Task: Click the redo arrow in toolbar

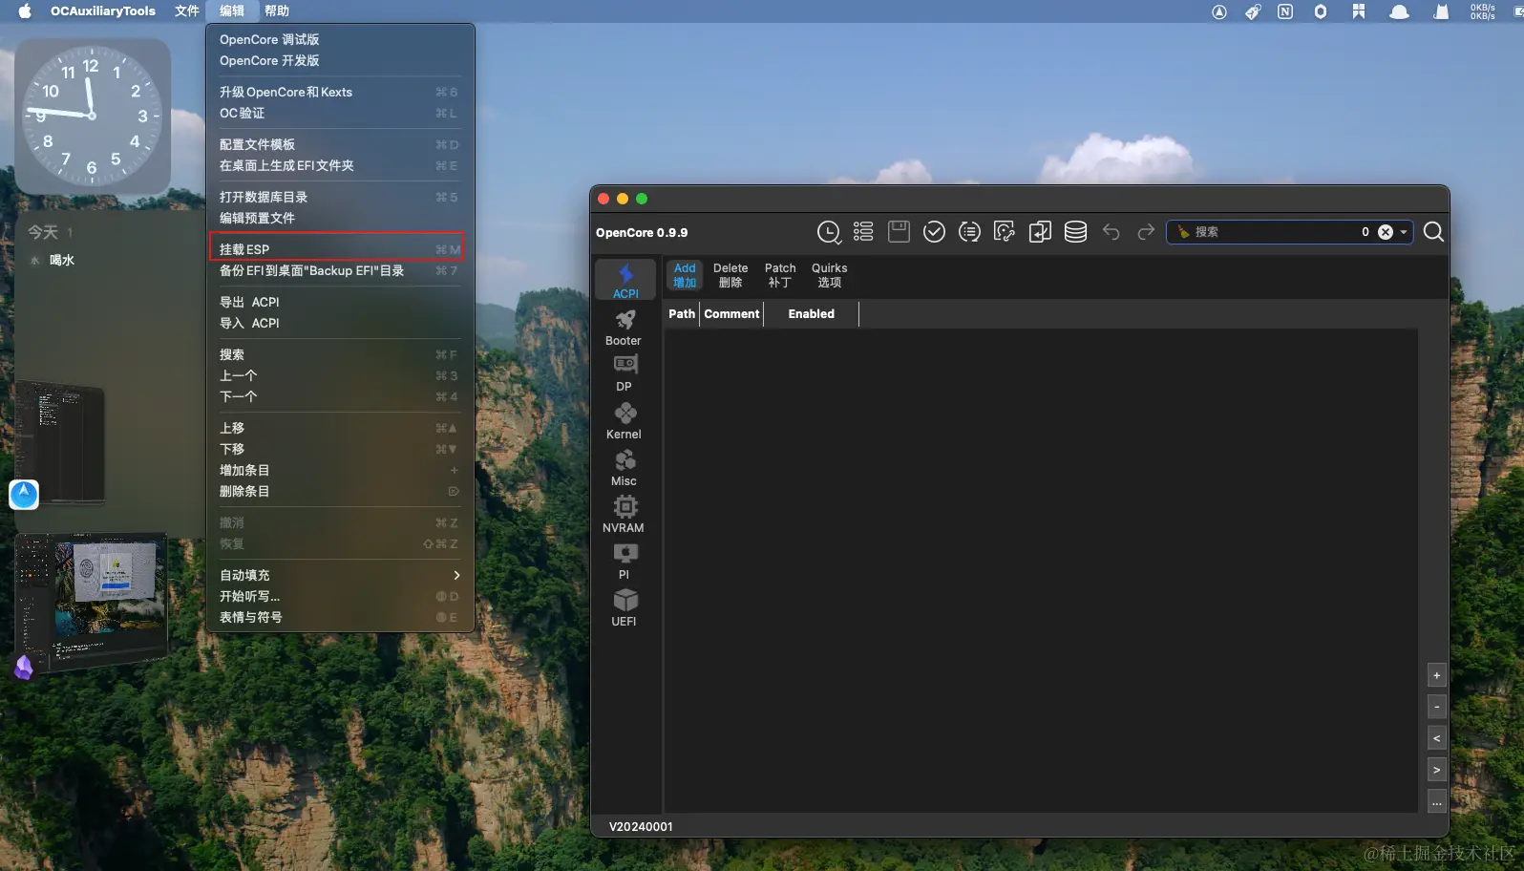Action: coord(1146,232)
